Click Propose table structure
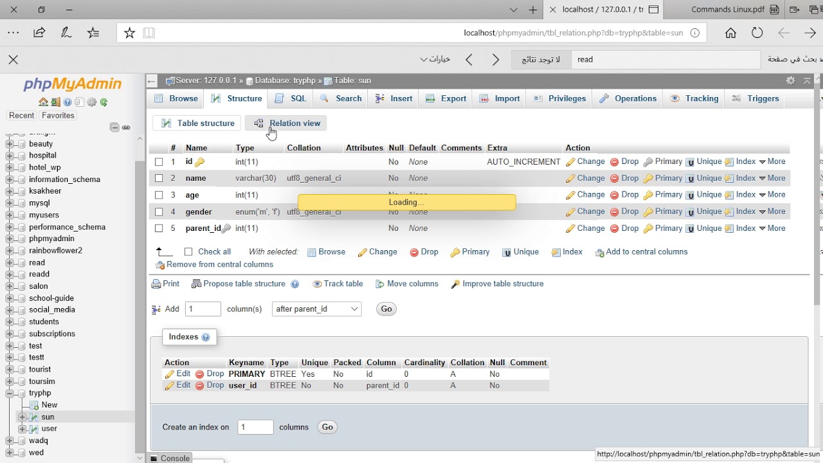Image resolution: width=823 pixels, height=463 pixels. 239,284
